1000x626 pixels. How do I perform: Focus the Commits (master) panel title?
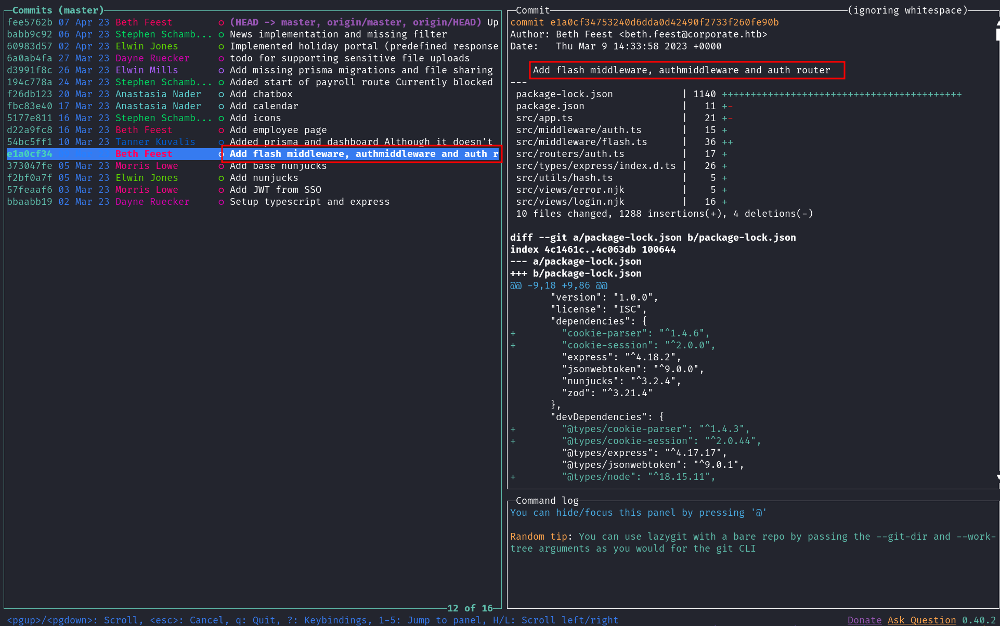coord(58,10)
